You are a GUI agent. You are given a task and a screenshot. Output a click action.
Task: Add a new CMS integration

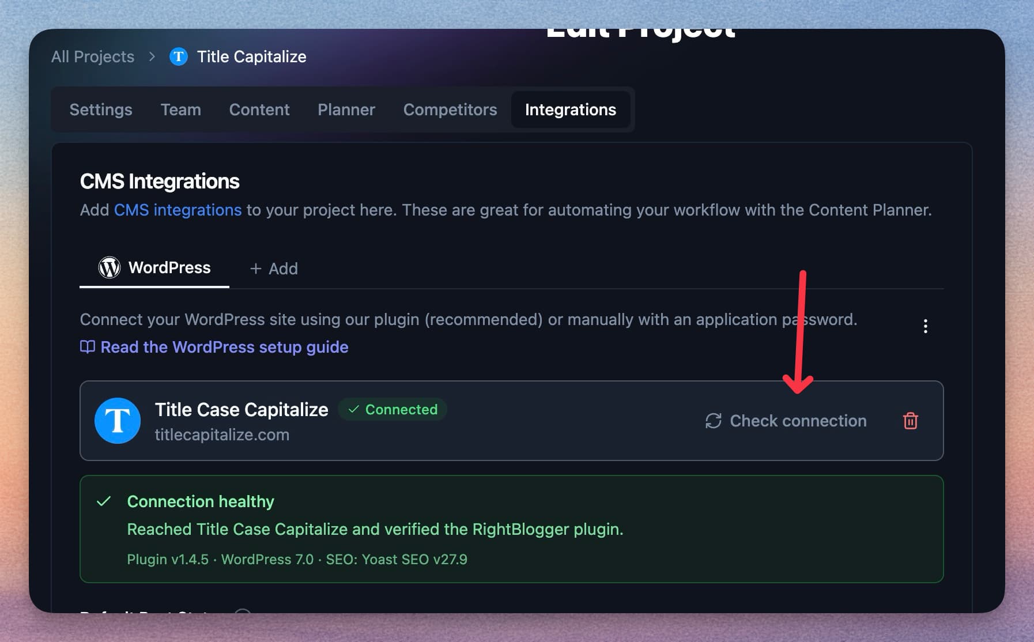tap(274, 269)
